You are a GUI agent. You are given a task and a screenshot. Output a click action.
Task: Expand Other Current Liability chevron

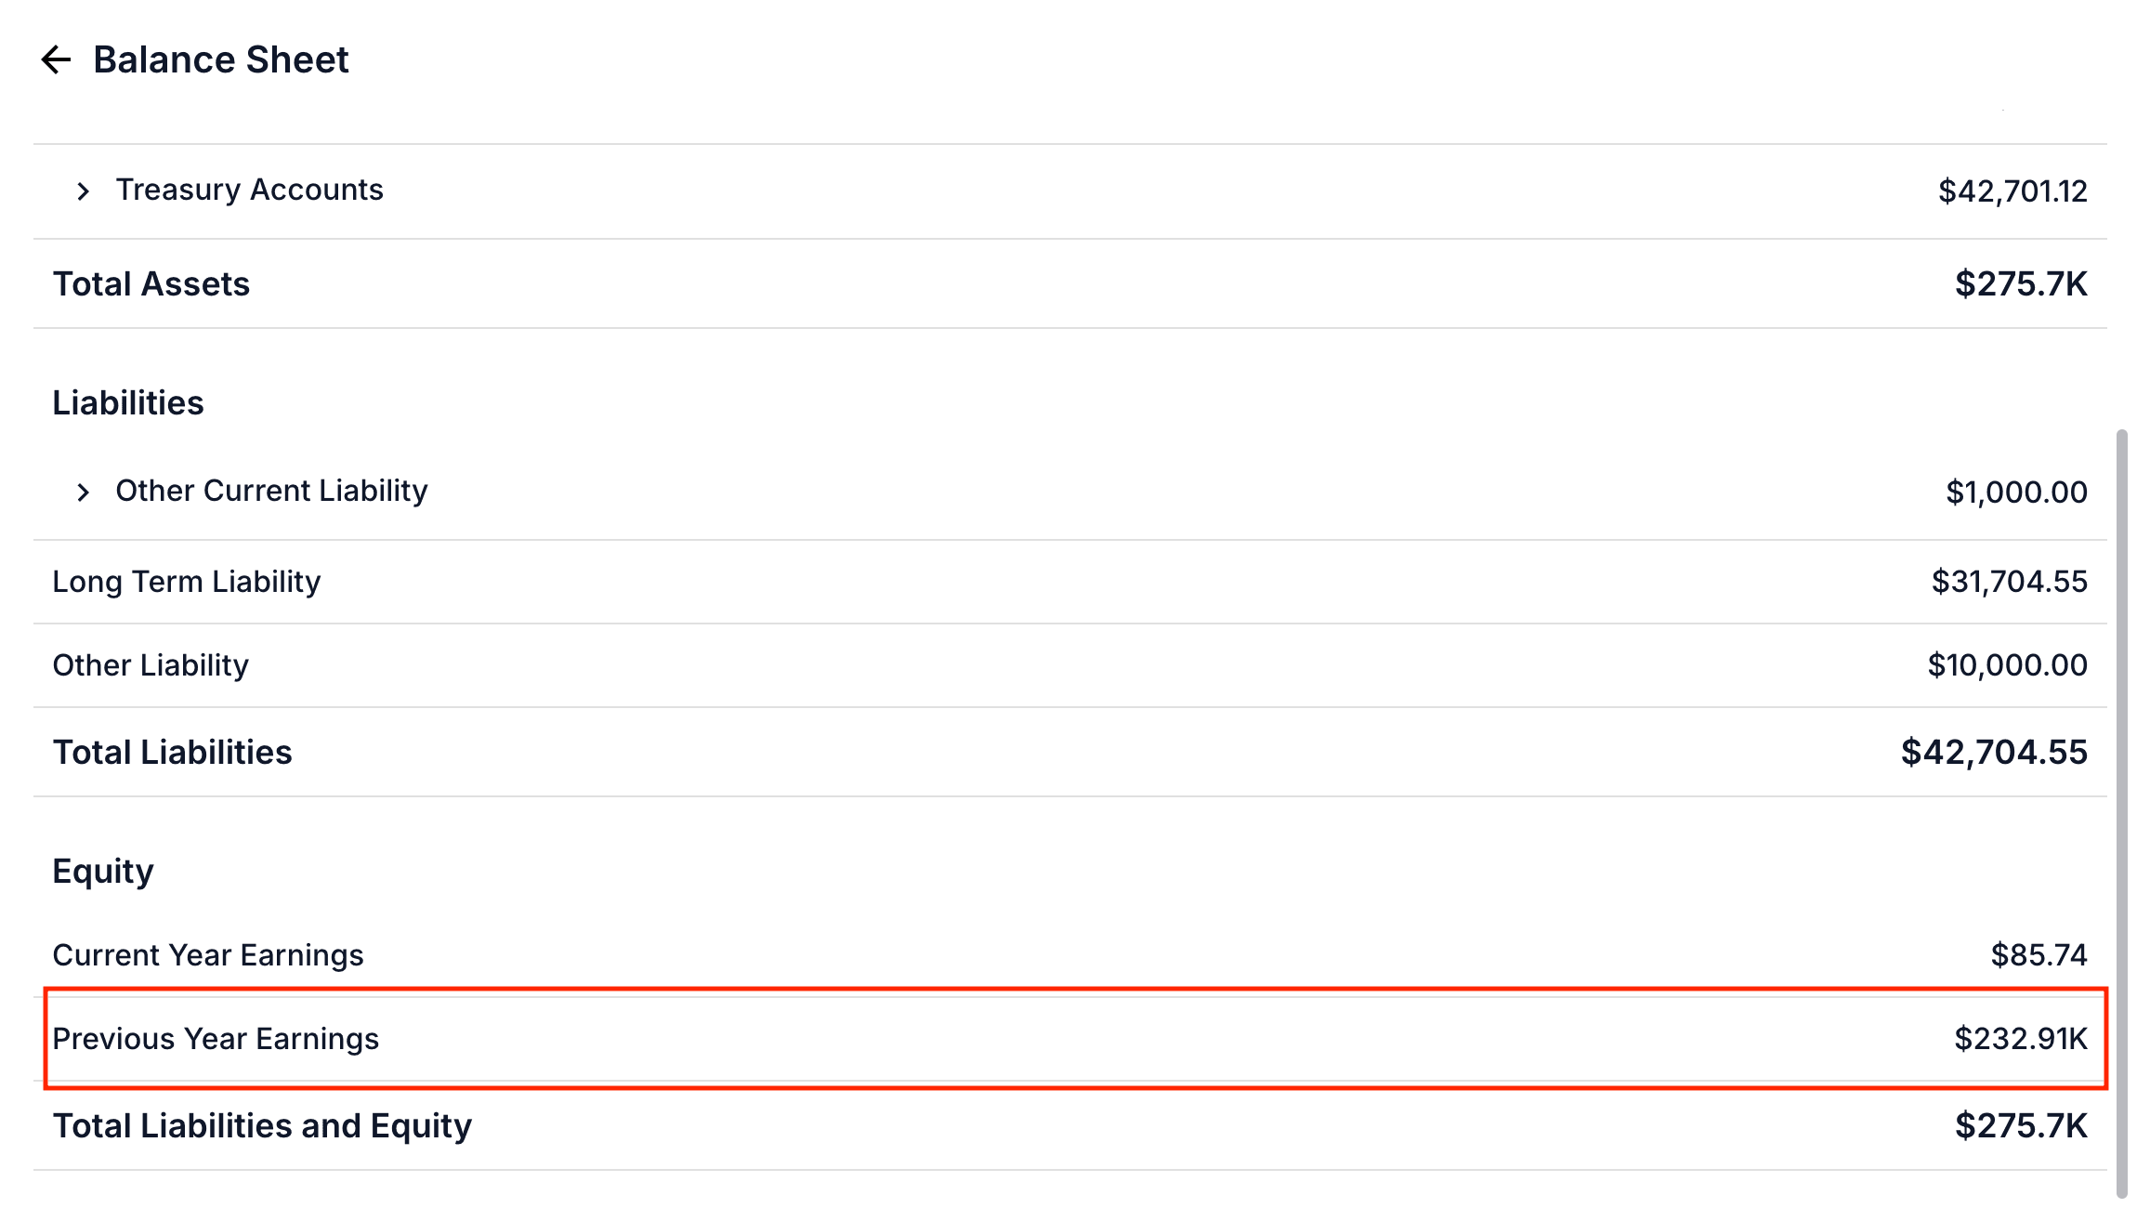[x=84, y=492]
